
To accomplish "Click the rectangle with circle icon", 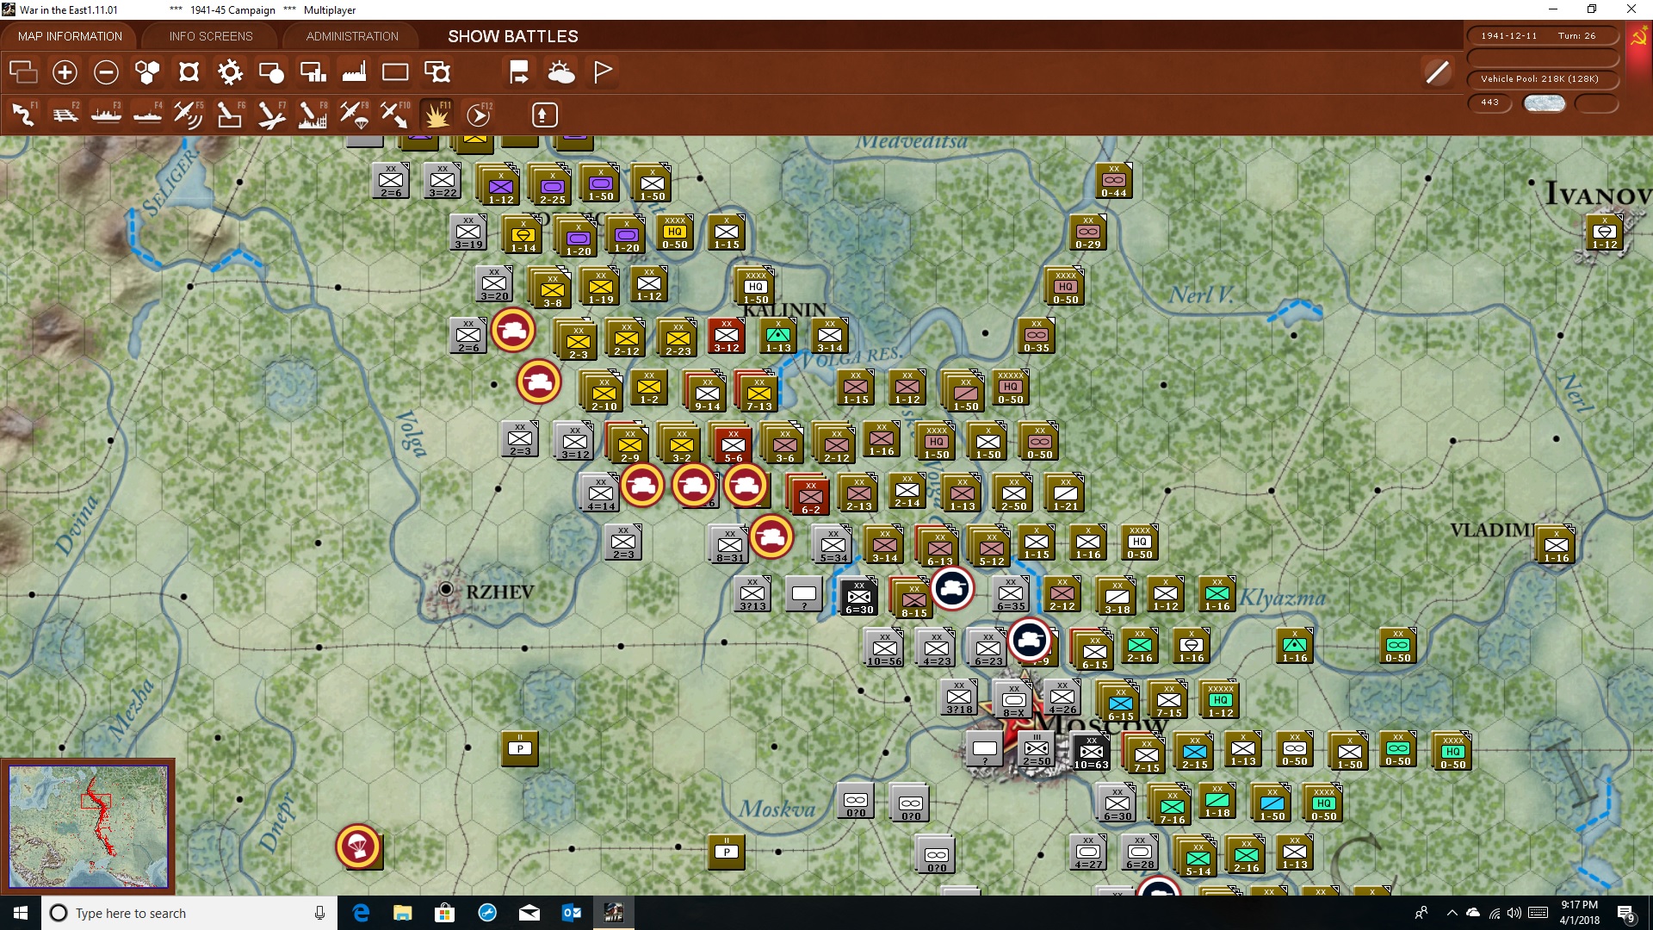I will tap(271, 72).
